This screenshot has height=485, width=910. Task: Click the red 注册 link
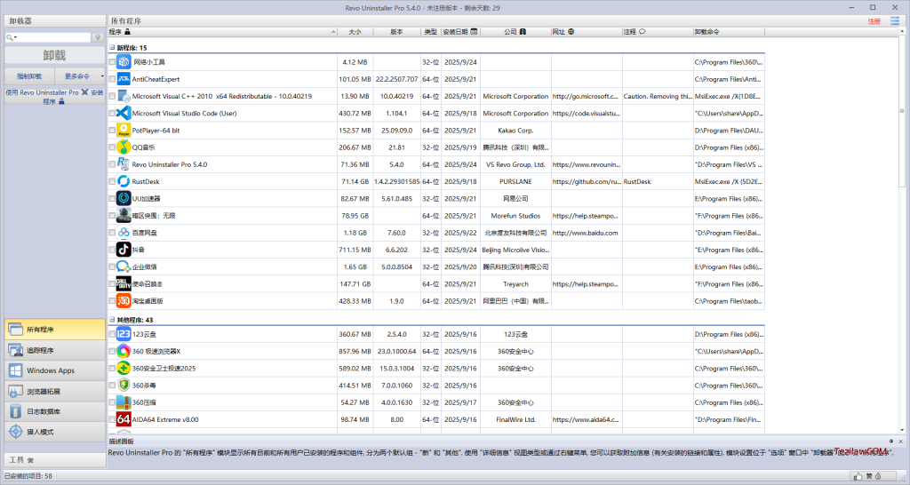(874, 21)
